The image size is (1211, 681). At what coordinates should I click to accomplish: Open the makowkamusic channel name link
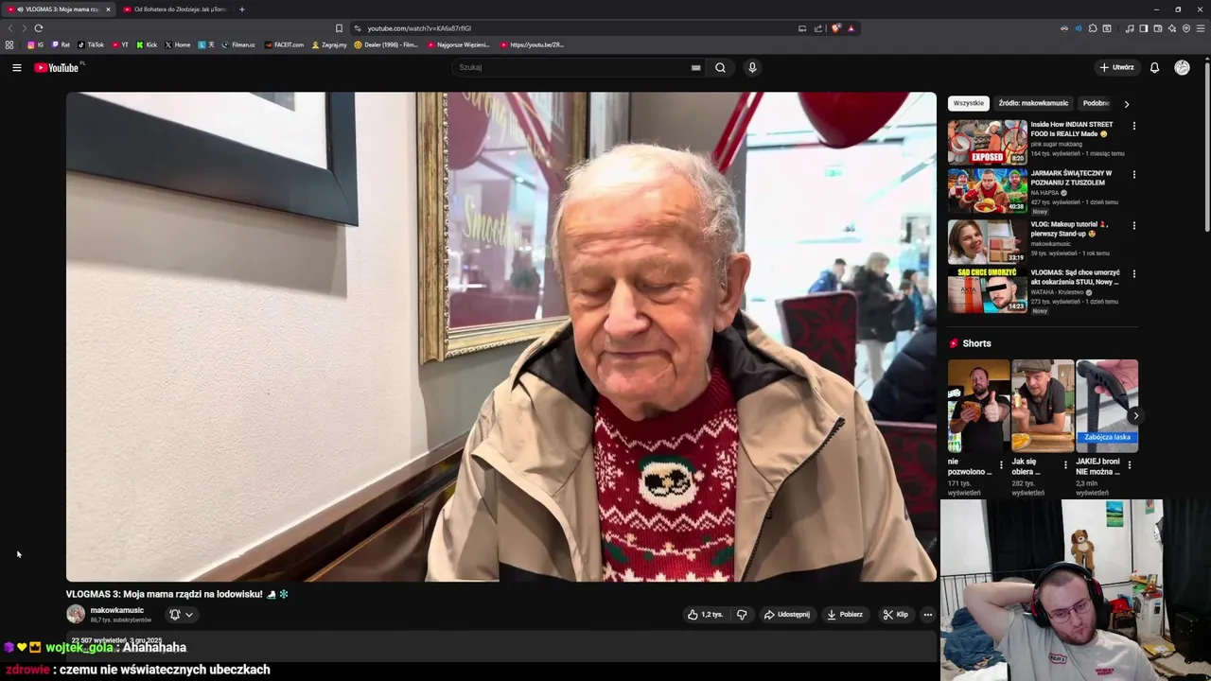117,610
